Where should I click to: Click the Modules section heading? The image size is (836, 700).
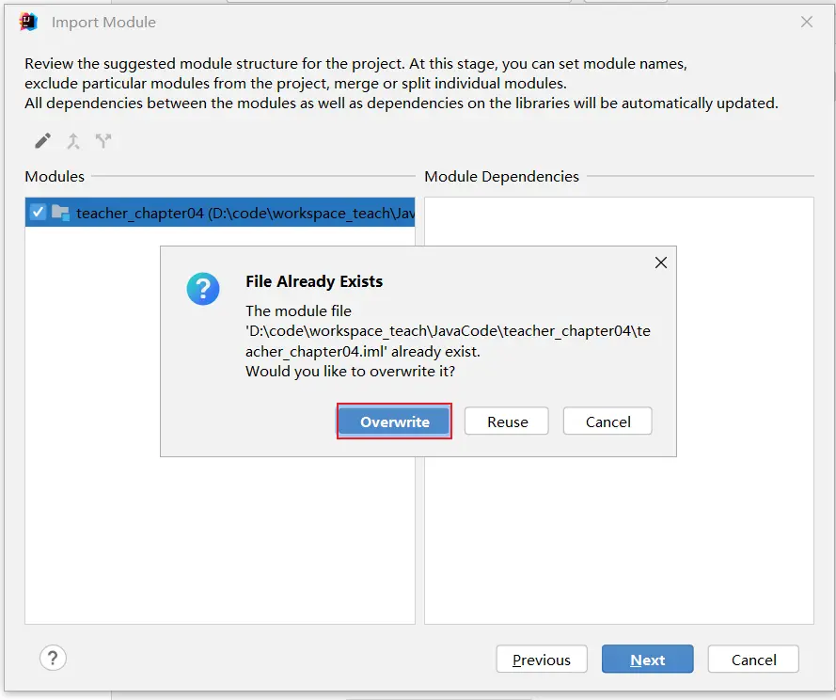pyautogui.click(x=55, y=176)
